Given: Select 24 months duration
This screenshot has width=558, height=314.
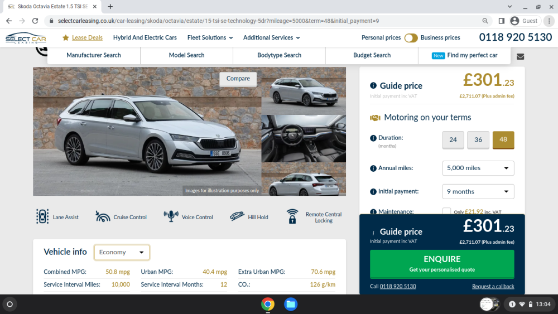Looking at the screenshot, I should click(453, 140).
